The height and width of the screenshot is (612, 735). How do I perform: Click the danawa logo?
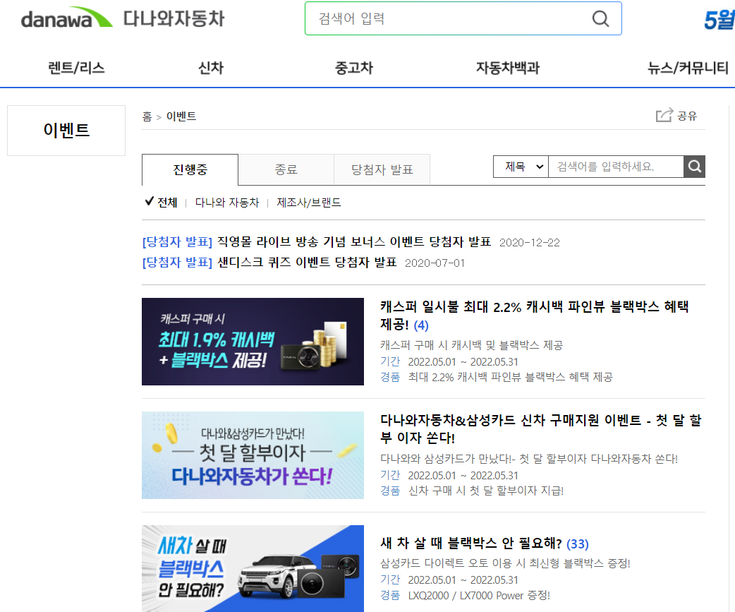pos(66,18)
